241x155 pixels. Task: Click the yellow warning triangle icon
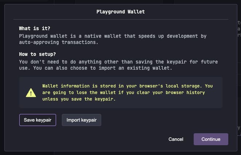click(x=31, y=93)
